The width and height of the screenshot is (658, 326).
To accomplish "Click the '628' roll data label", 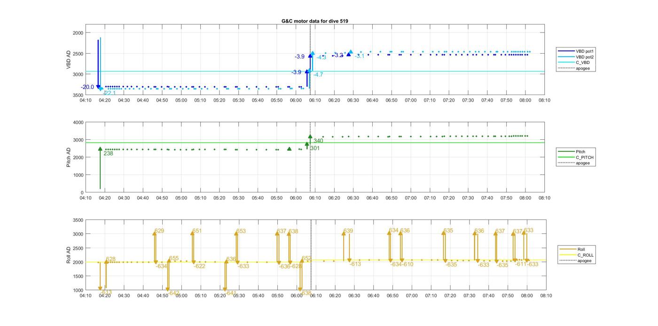I will (111, 259).
